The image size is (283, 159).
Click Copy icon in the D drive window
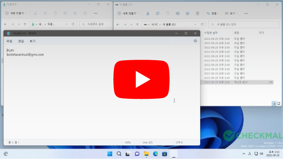click(157, 13)
